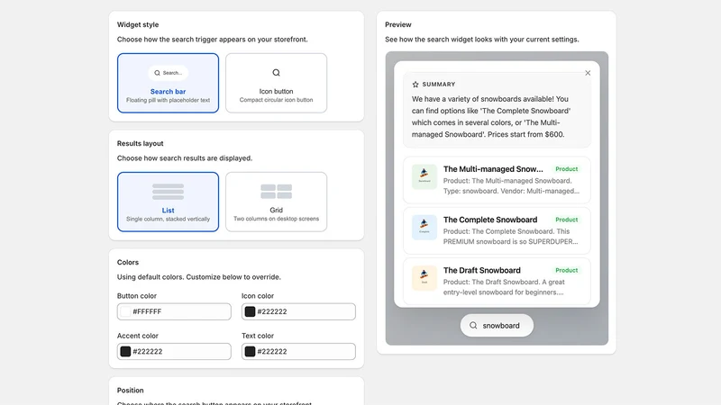
Task: Click the Widget style heading
Action: (138, 25)
